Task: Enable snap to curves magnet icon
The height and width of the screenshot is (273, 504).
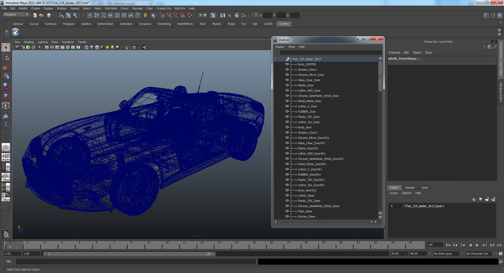Action: [169, 15]
